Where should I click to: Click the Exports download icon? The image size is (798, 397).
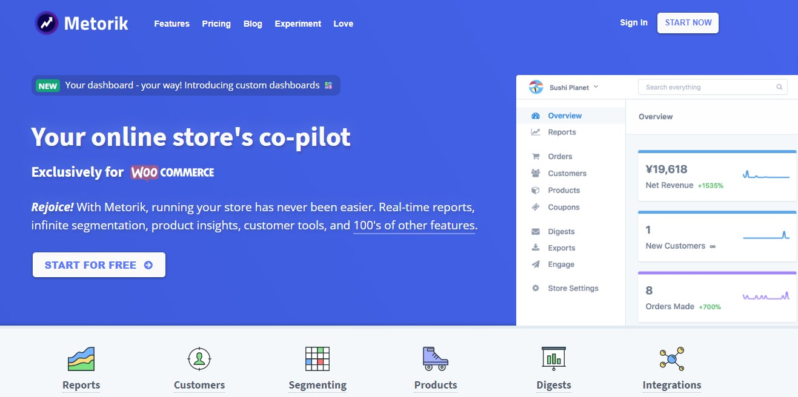(536, 248)
